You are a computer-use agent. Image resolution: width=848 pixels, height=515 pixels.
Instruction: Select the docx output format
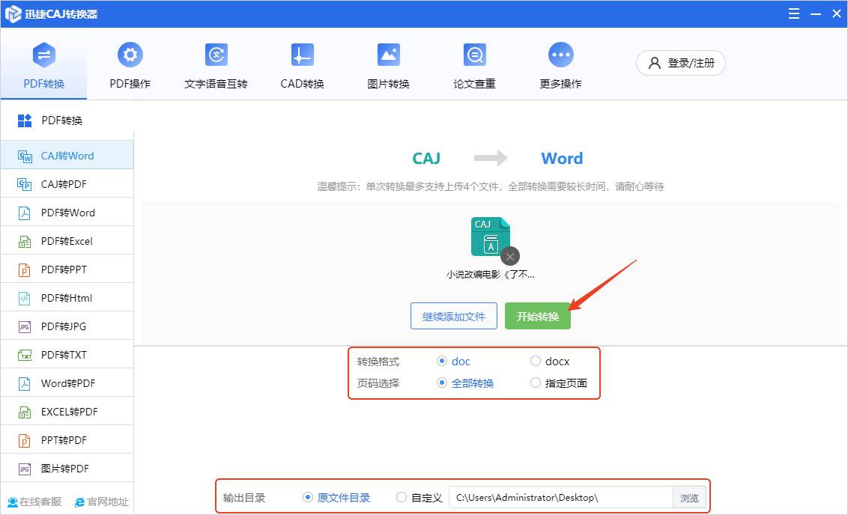[x=536, y=361]
